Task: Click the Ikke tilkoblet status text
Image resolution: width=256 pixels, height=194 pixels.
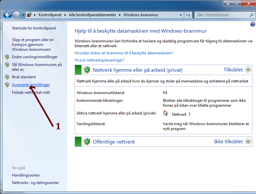Action: point(229,142)
